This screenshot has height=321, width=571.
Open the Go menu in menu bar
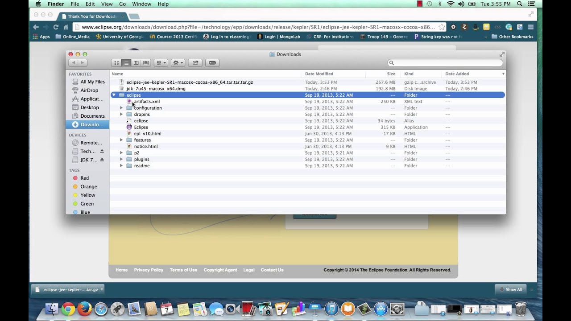coord(122,4)
